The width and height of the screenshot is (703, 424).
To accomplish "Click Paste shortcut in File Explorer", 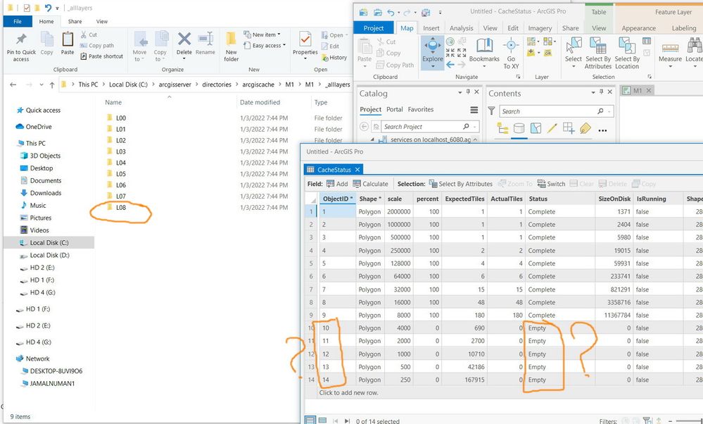I will click(101, 56).
